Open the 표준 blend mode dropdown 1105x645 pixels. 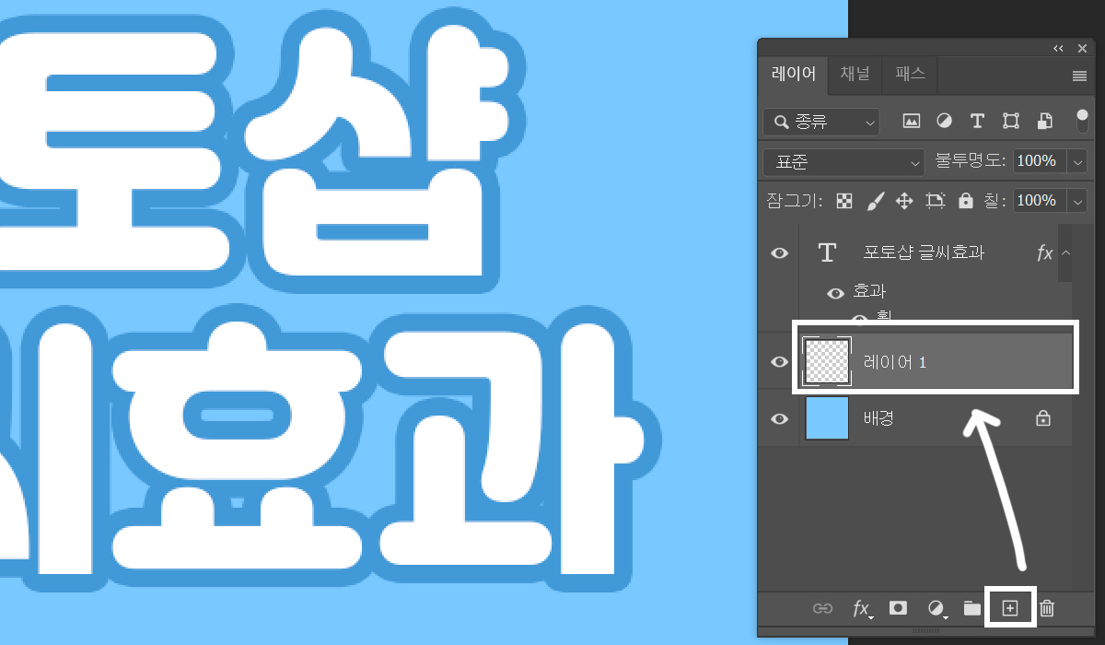(x=843, y=161)
